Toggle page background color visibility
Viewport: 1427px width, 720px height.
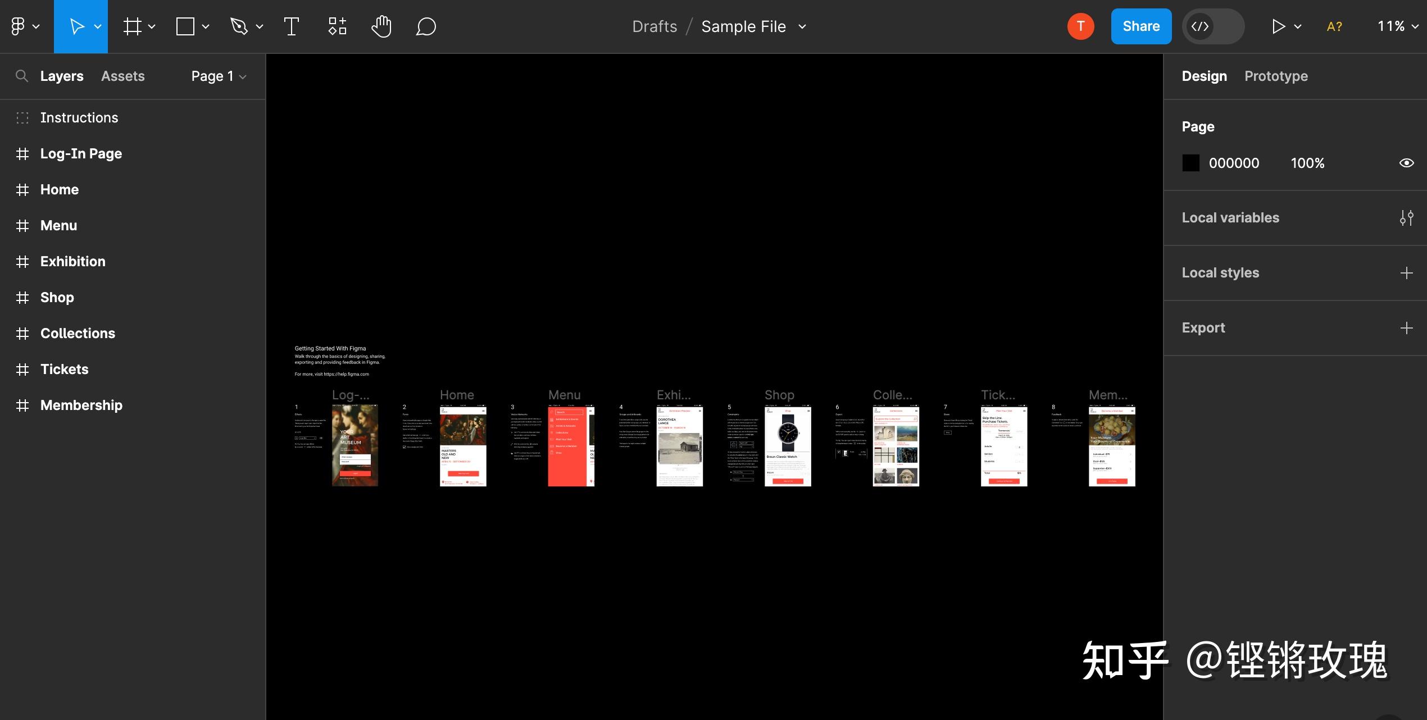[1406, 163]
